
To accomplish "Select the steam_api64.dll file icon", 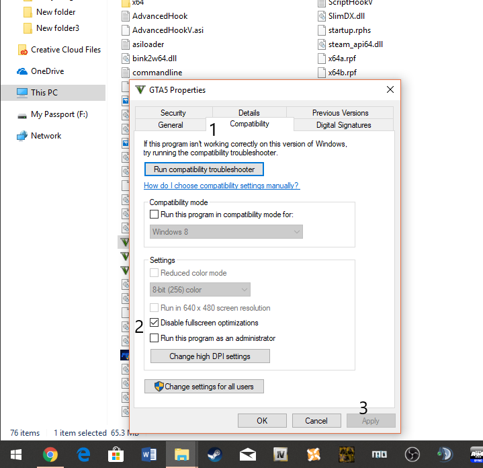I will (322, 44).
